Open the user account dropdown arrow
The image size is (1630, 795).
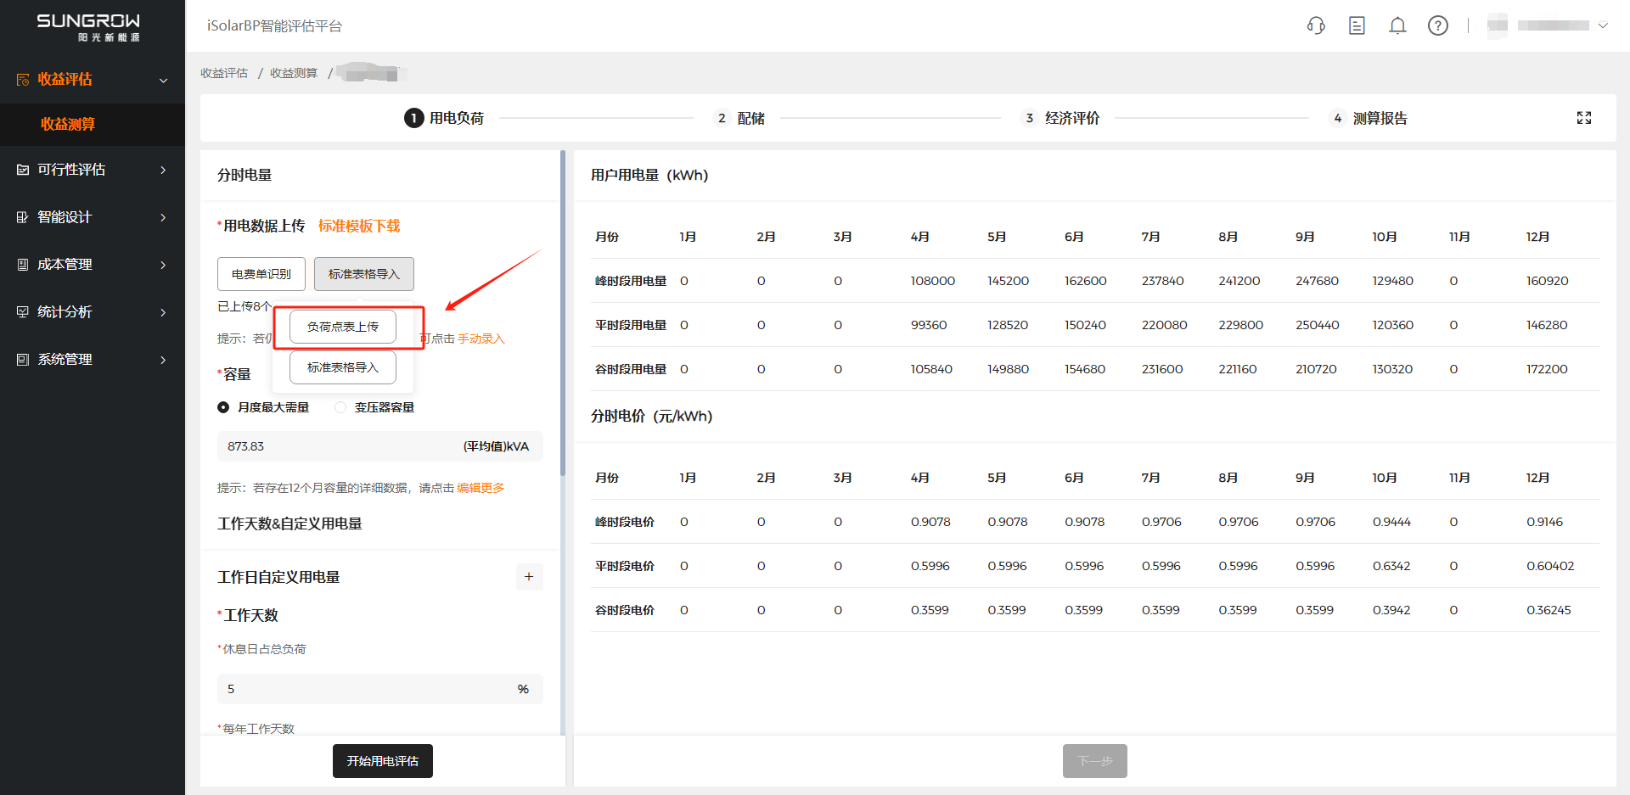click(1603, 25)
